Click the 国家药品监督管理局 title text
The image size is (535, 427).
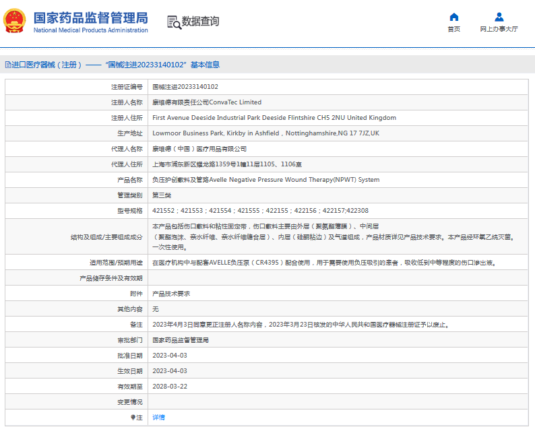click(x=91, y=18)
